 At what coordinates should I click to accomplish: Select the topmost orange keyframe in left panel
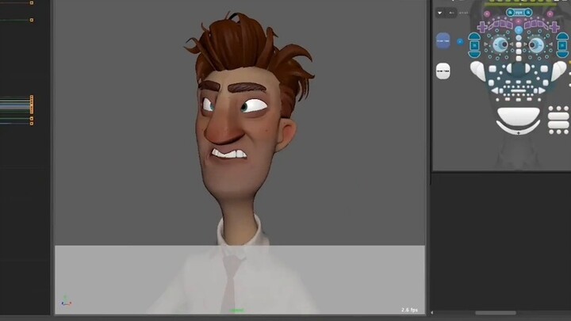(32, 2)
